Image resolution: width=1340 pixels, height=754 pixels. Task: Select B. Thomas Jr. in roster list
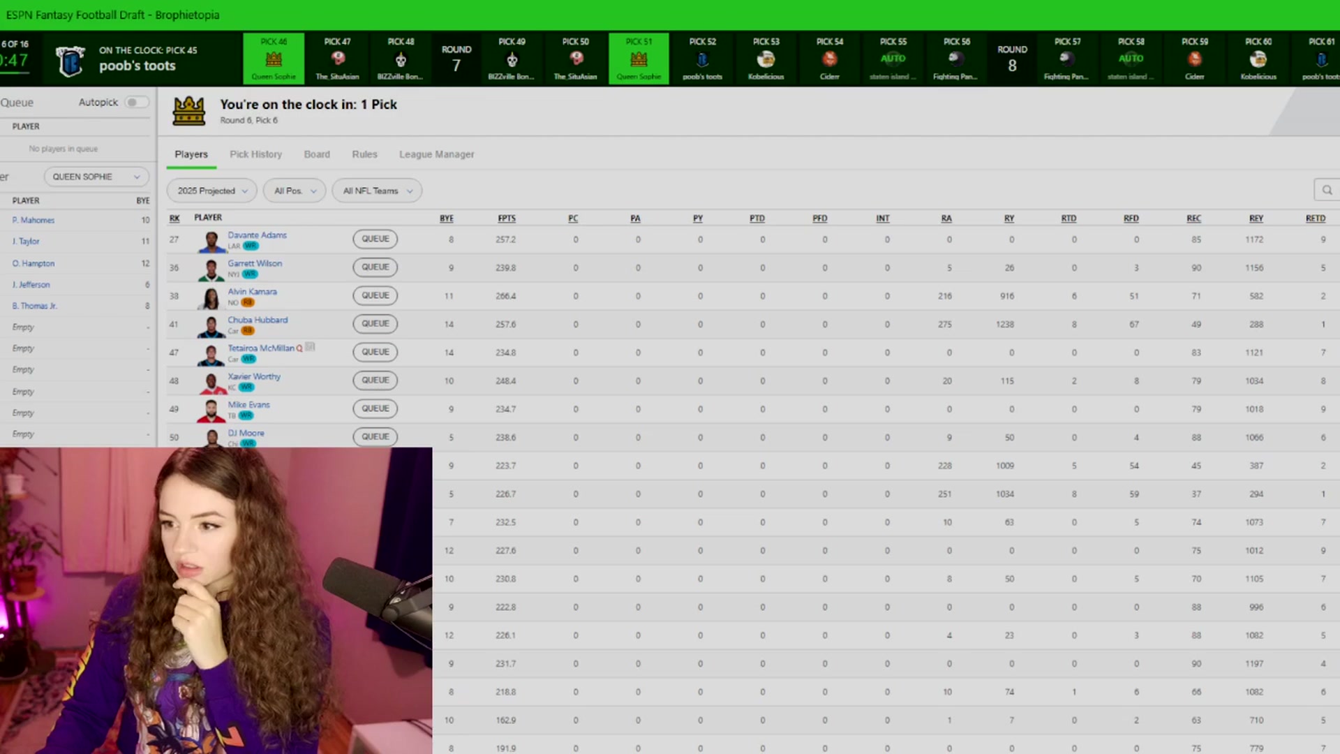(x=35, y=306)
